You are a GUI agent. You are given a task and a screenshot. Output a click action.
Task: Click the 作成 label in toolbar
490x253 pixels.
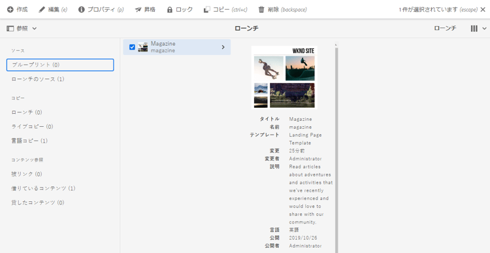22,10
